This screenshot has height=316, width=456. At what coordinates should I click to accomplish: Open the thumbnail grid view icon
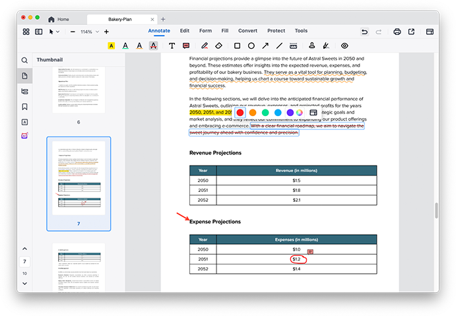tap(26, 32)
